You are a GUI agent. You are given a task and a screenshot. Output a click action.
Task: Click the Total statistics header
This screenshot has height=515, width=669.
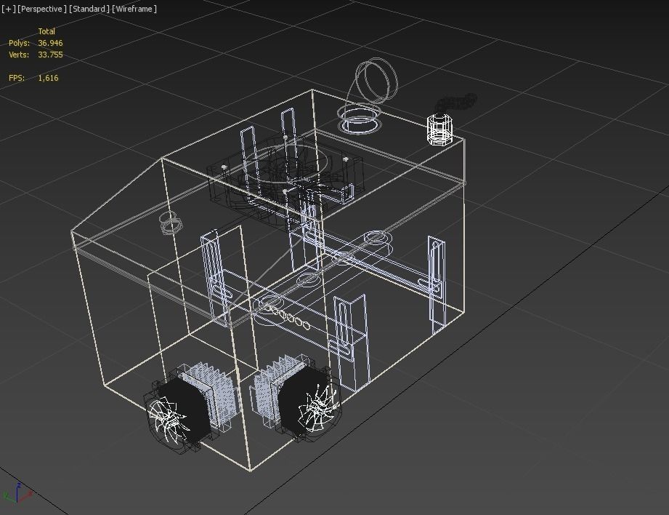(46, 31)
